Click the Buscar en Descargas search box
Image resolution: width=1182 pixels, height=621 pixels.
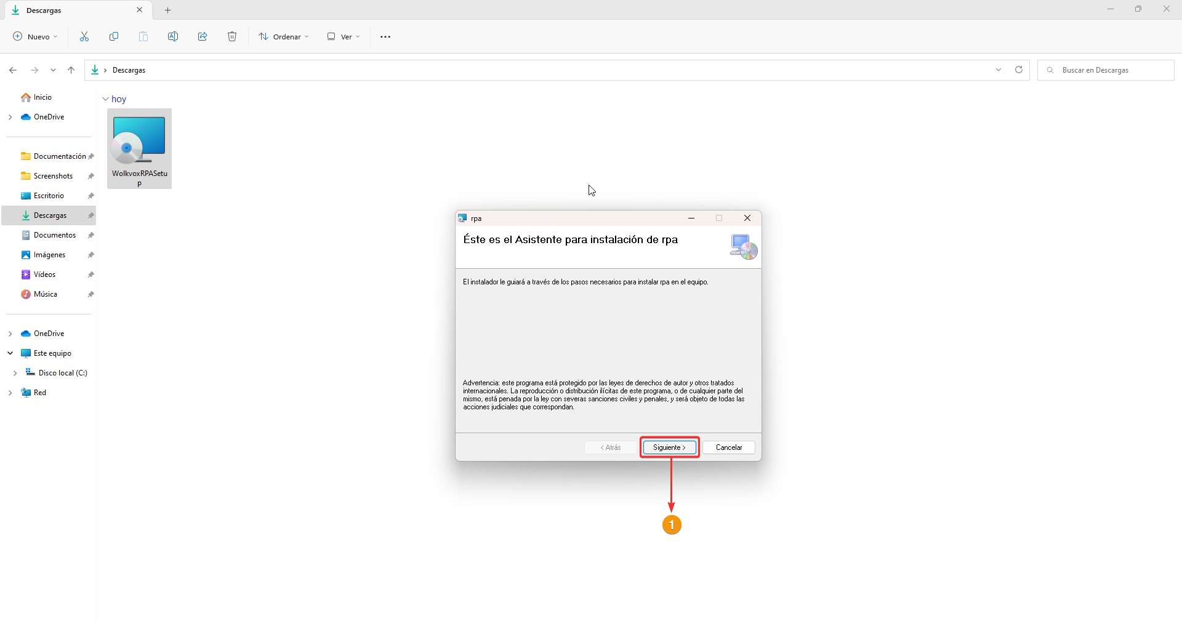pos(1106,70)
